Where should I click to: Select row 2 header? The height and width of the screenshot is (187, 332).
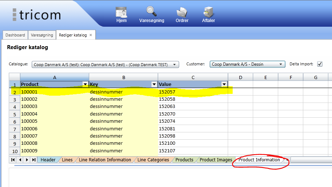click(14, 92)
